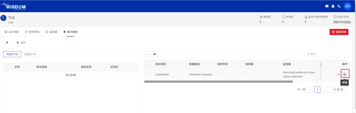Viewport: 356px width, 113px height.
Task: Click the blue TLS task icon
Action: pyautogui.click(x=3, y=18)
